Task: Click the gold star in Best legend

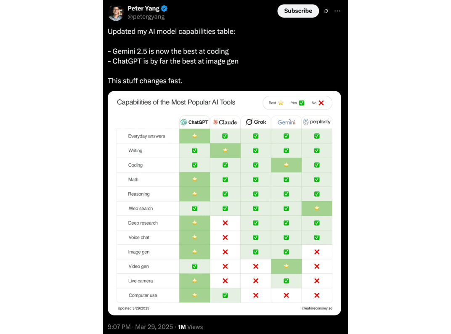Action: 281,103
